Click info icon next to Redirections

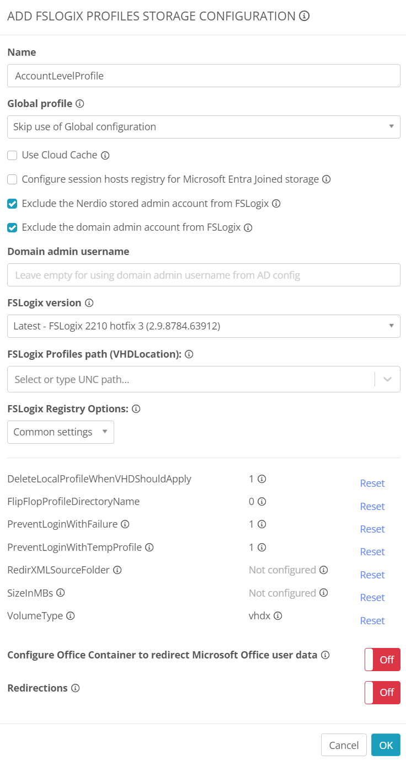[x=76, y=688]
